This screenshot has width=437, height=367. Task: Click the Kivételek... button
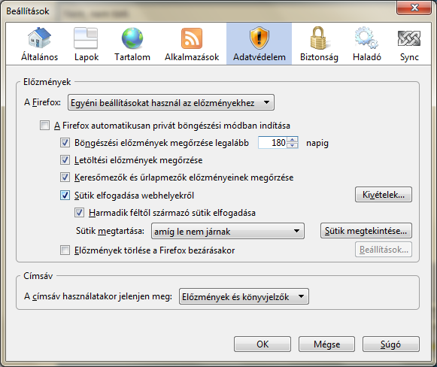point(383,195)
